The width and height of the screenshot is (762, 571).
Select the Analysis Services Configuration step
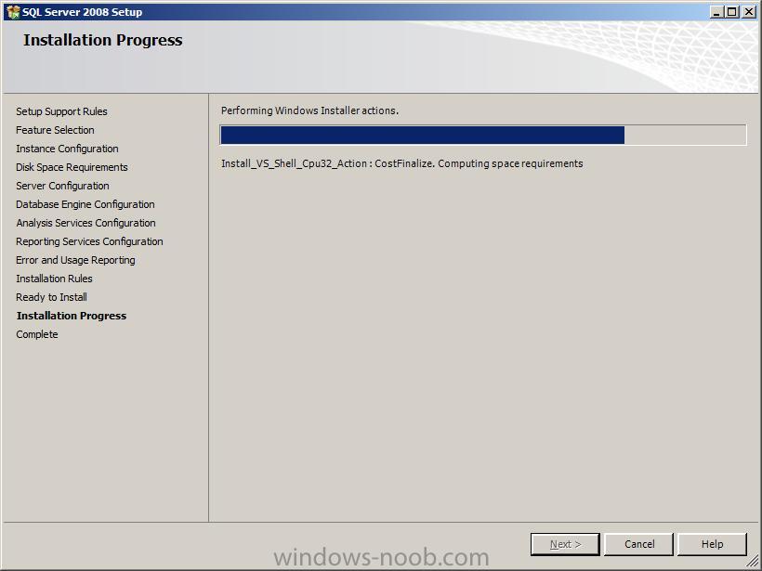[86, 223]
